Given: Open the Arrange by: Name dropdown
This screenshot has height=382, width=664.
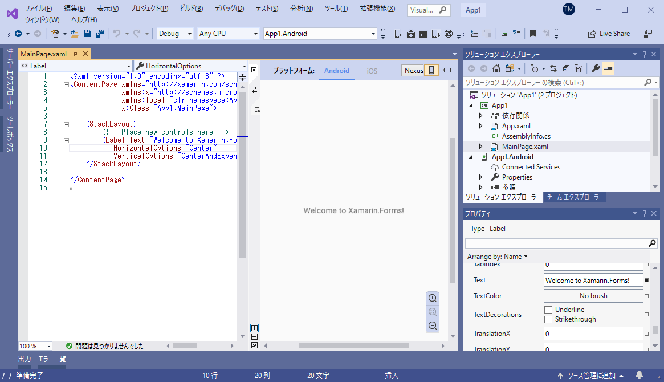Looking at the screenshot, I should coord(497,257).
